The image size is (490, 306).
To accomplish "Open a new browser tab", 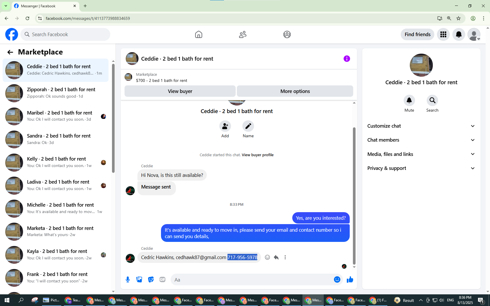I will pyautogui.click(x=85, y=6).
